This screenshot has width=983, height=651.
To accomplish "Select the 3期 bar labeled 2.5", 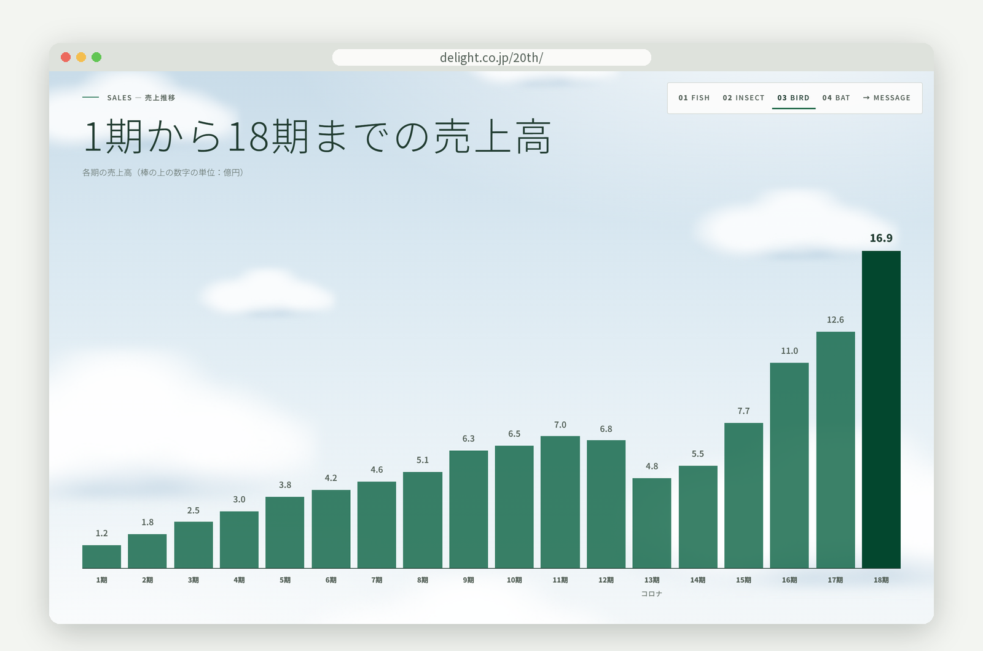I will [x=194, y=545].
